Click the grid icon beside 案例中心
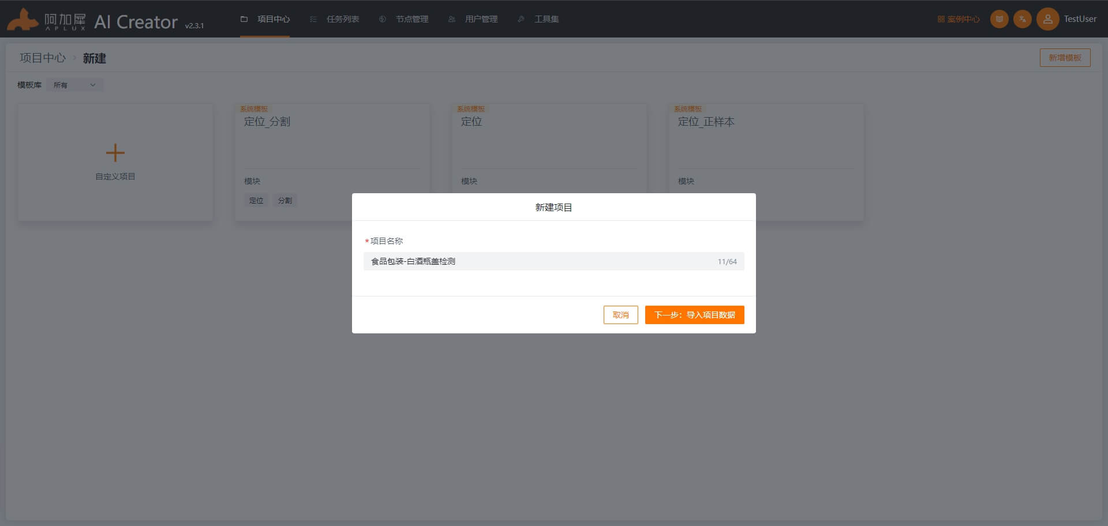The width and height of the screenshot is (1108, 526). pos(941,19)
